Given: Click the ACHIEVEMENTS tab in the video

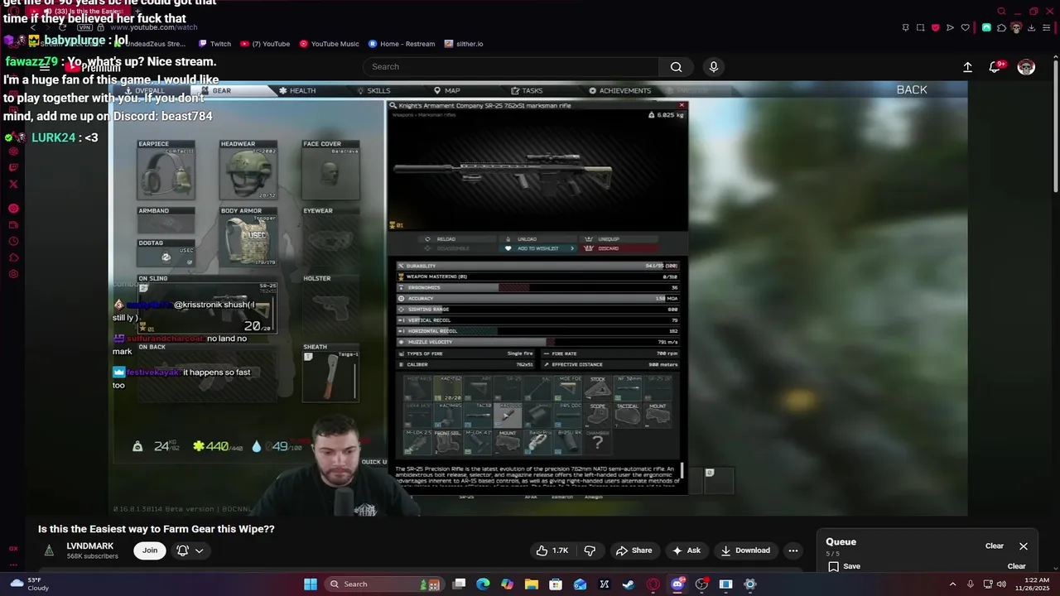Looking at the screenshot, I should (619, 90).
